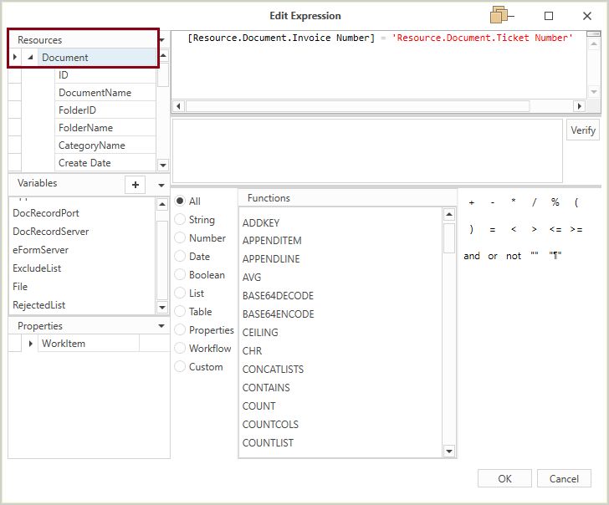This screenshot has height=505, width=609.
Task: Choose the CONCATLISTS function
Action: click(273, 370)
